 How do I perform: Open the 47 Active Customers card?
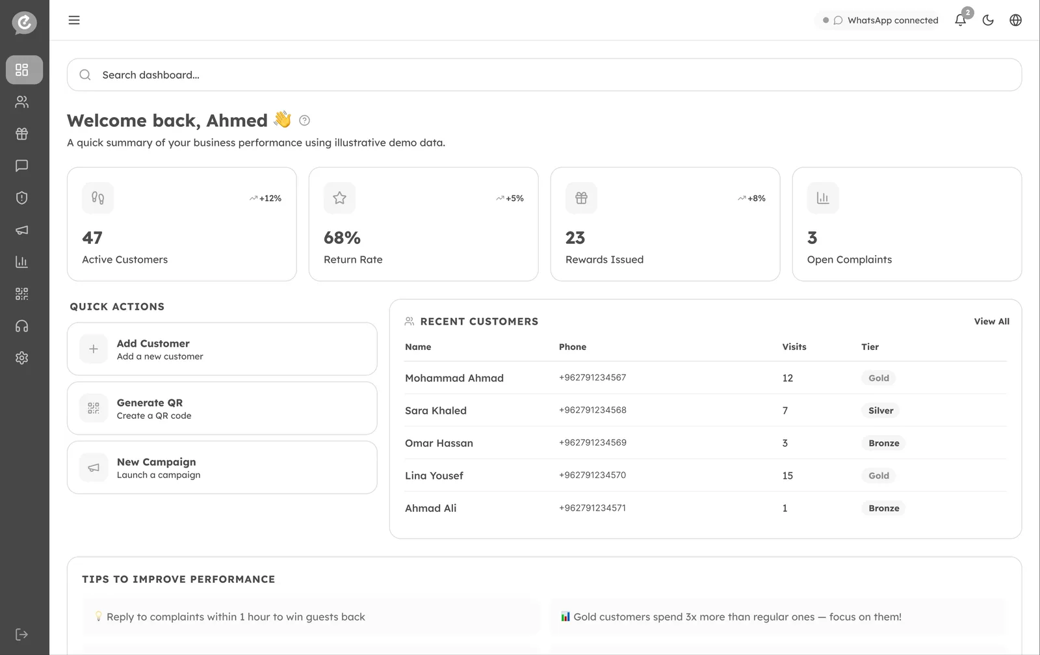pos(182,224)
